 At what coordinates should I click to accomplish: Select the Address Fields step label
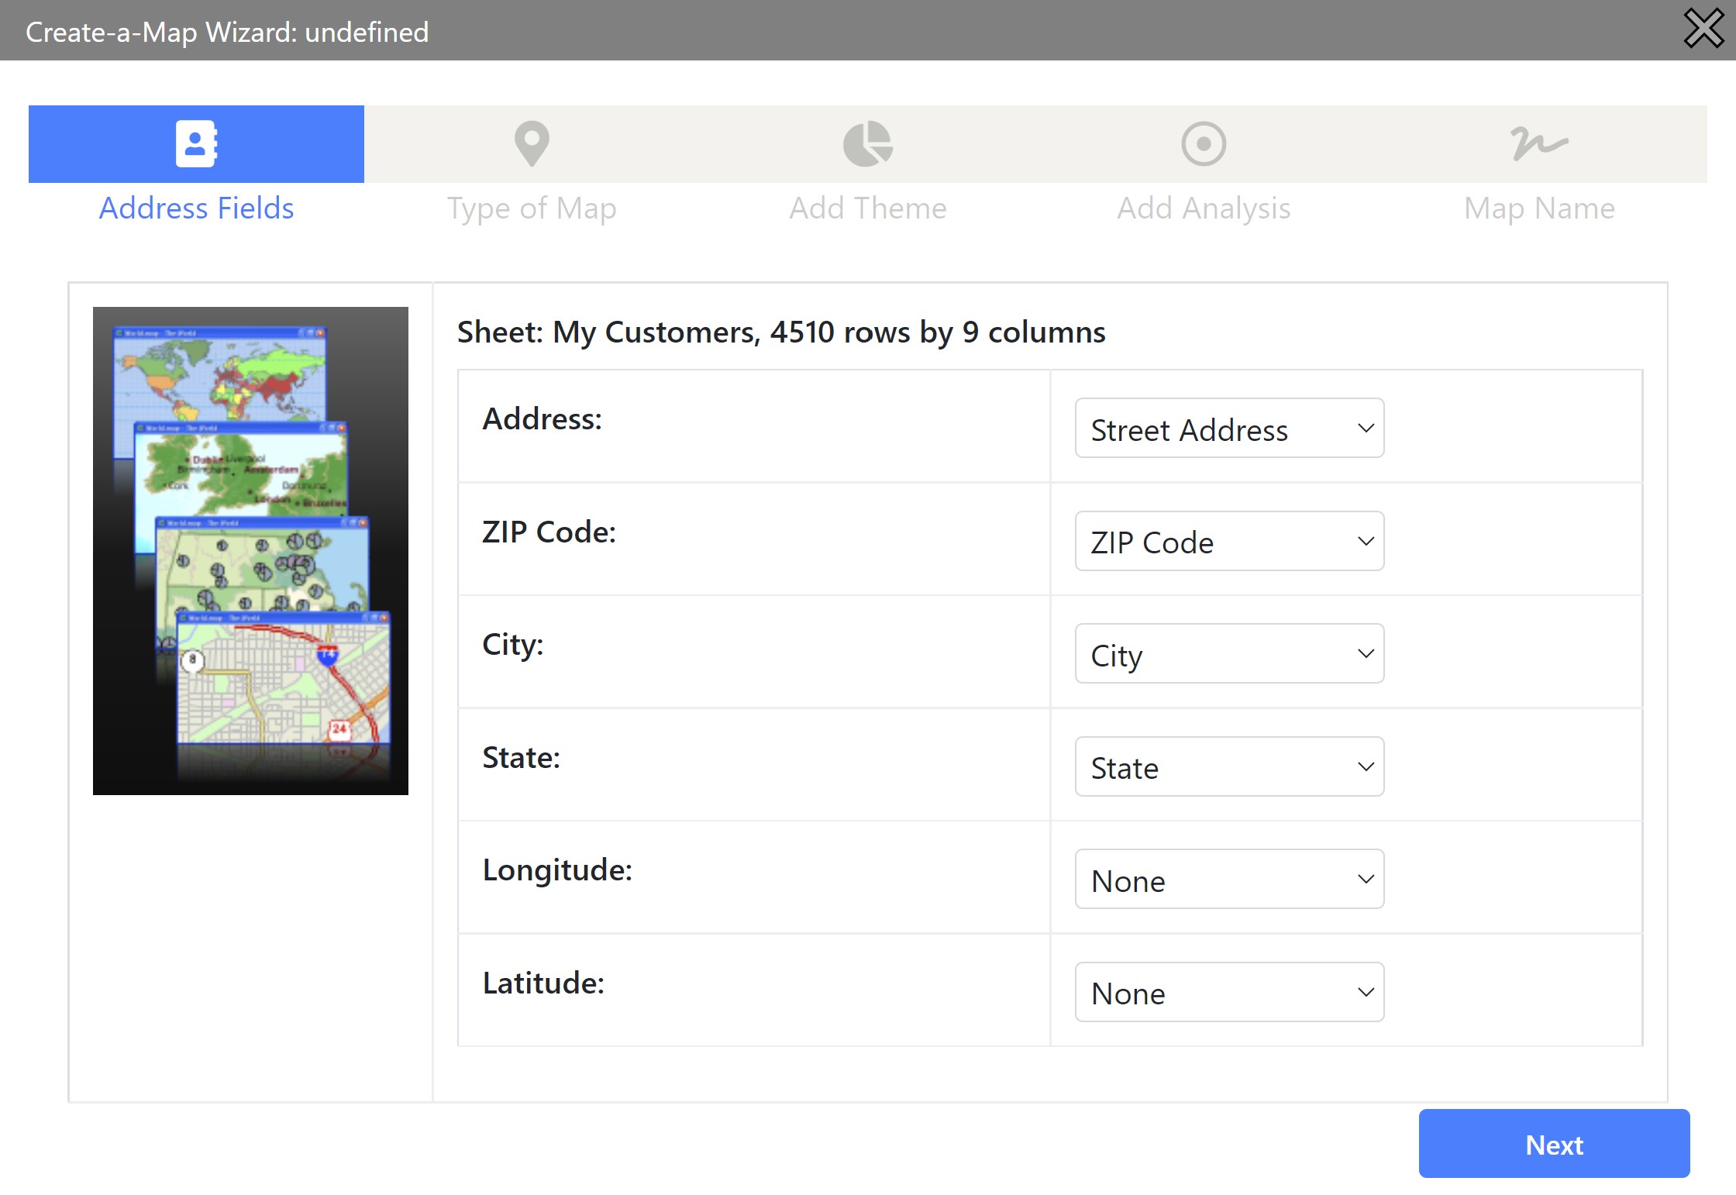[x=196, y=208]
